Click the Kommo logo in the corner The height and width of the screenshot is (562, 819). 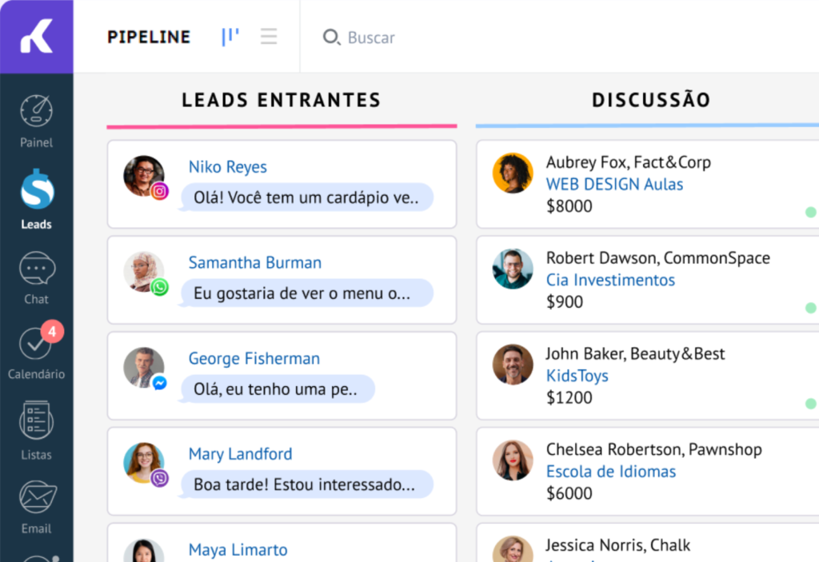tap(36, 37)
